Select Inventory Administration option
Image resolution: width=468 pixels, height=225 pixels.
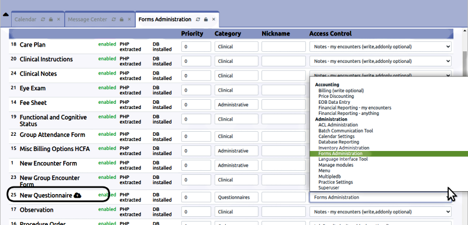pyautogui.click(x=344, y=147)
